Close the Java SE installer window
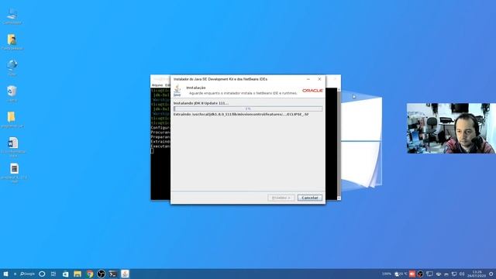This screenshot has height=279, width=496. (x=319, y=79)
